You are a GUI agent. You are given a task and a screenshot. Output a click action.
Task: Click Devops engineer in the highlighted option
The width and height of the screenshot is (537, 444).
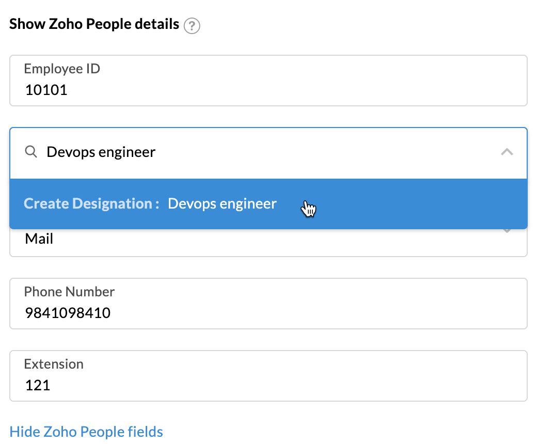pyautogui.click(x=222, y=204)
